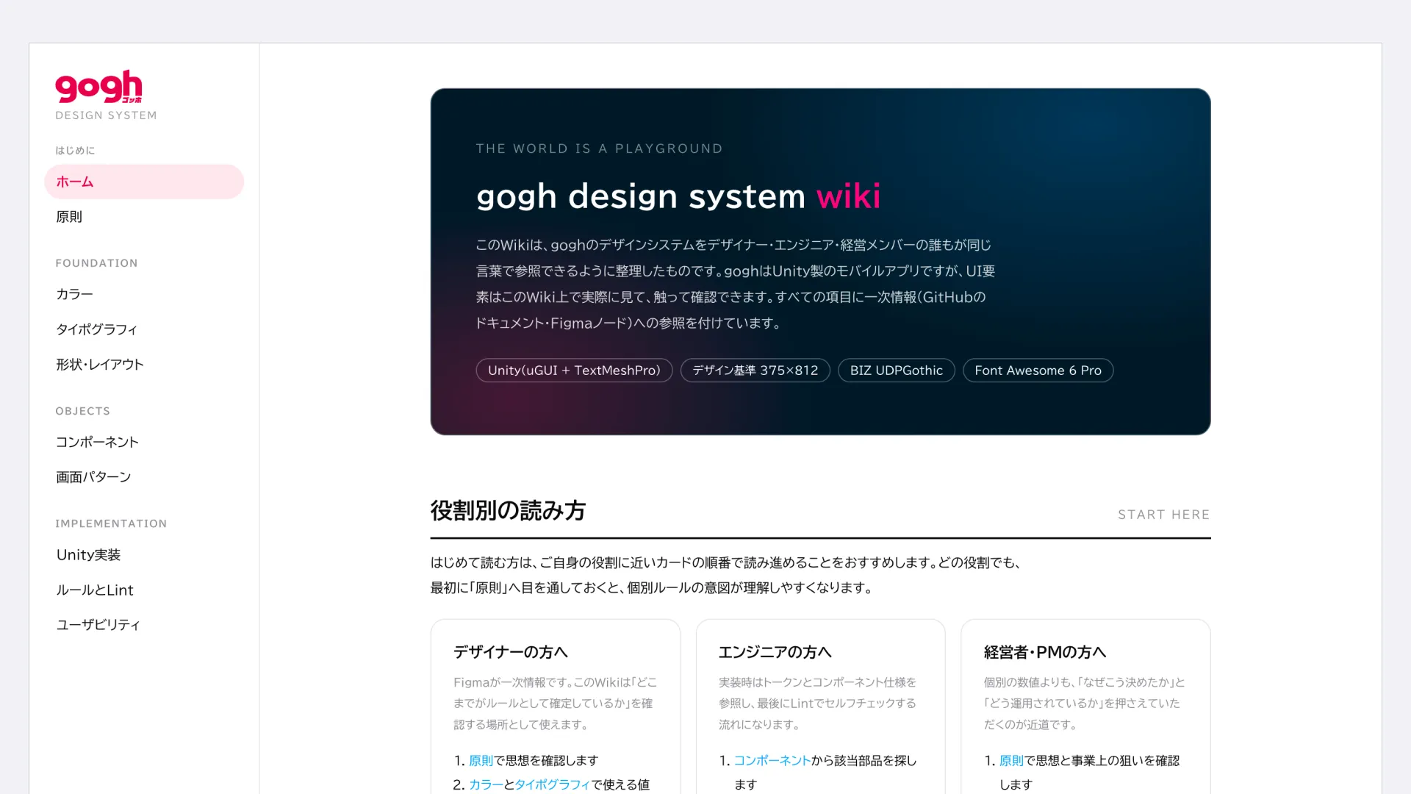Follow コンポーネント link in エンジニアの方へ card

click(772, 761)
